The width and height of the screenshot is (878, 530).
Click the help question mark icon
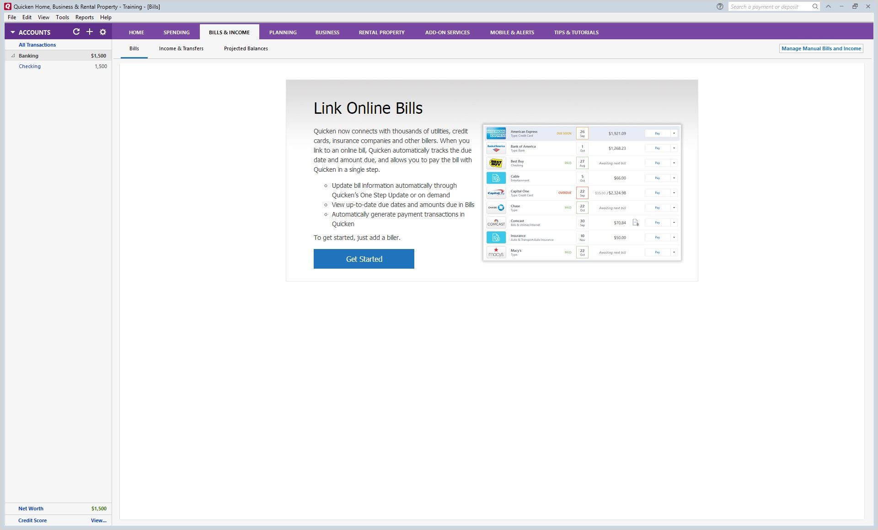(720, 6)
